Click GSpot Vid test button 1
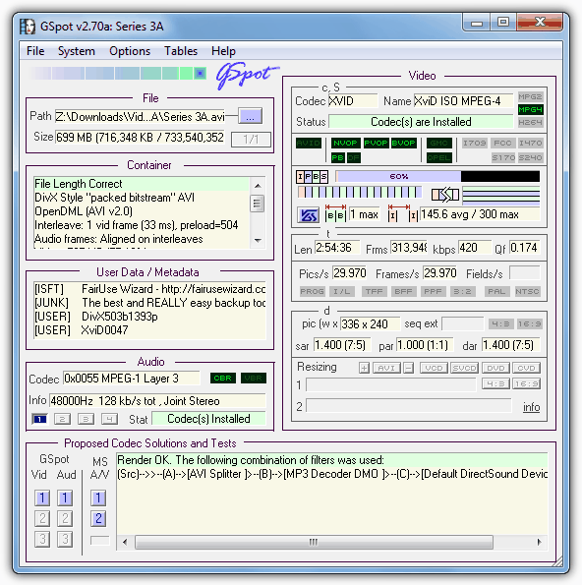582x585 pixels. pos(42,497)
